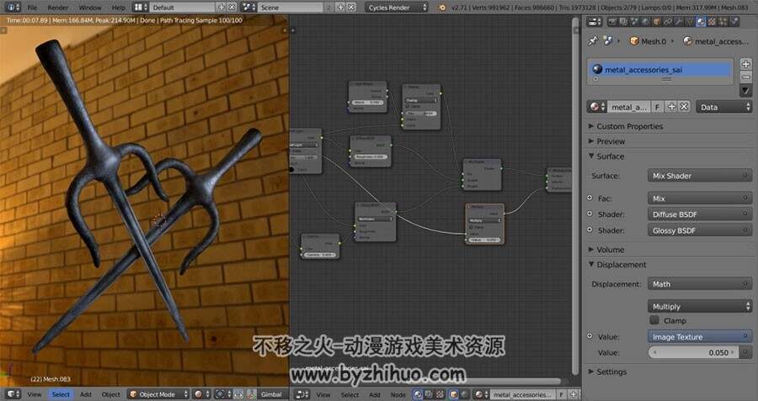Viewport: 758px width, 401px height.
Task: Open the Texture properties tab
Action: click(712, 22)
